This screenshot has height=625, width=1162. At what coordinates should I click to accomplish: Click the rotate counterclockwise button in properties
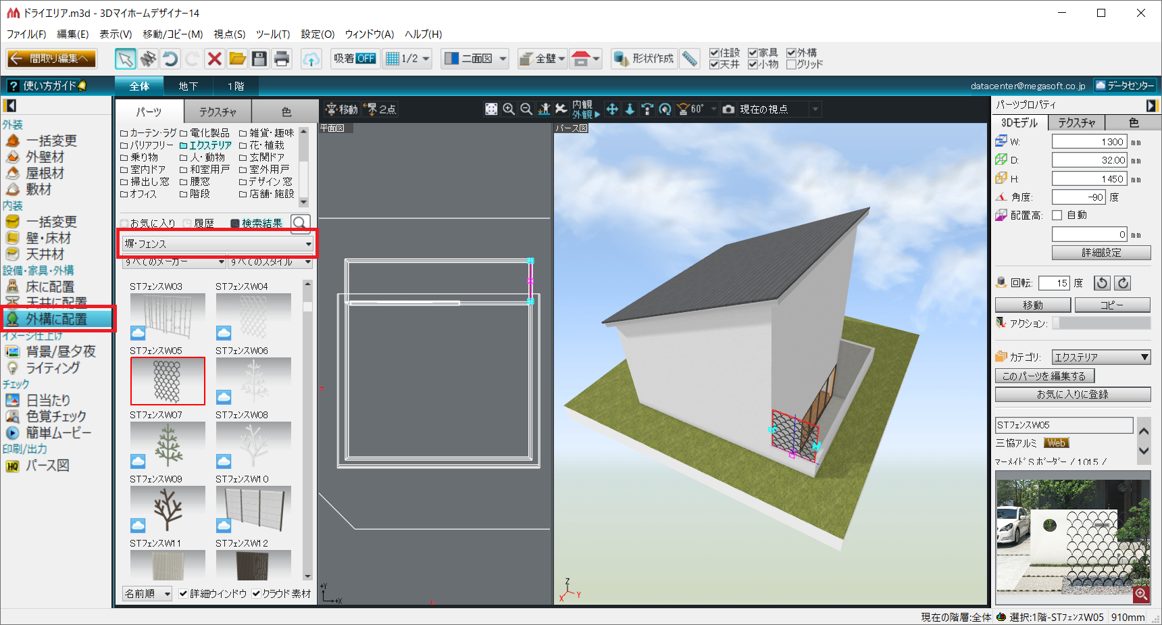tap(1102, 283)
